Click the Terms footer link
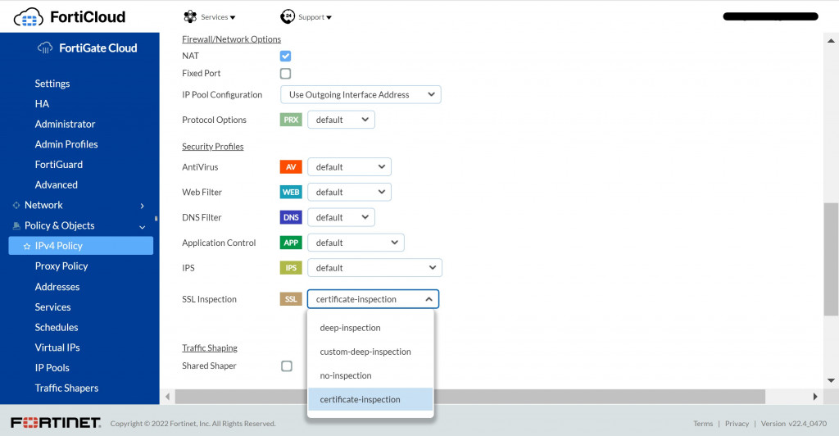839x436 pixels. click(x=703, y=423)
